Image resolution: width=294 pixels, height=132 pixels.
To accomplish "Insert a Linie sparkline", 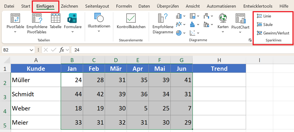I will (x=264, y=16).
